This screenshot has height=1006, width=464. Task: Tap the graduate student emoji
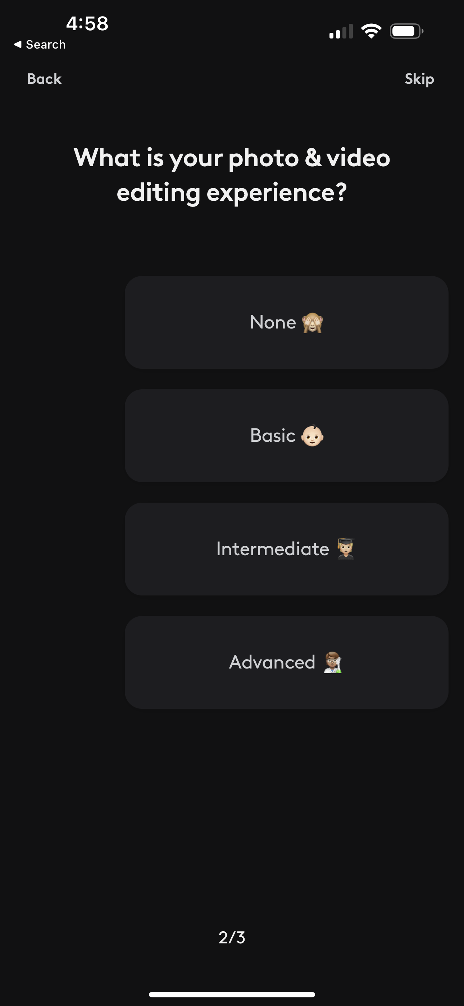click(346, 549)
